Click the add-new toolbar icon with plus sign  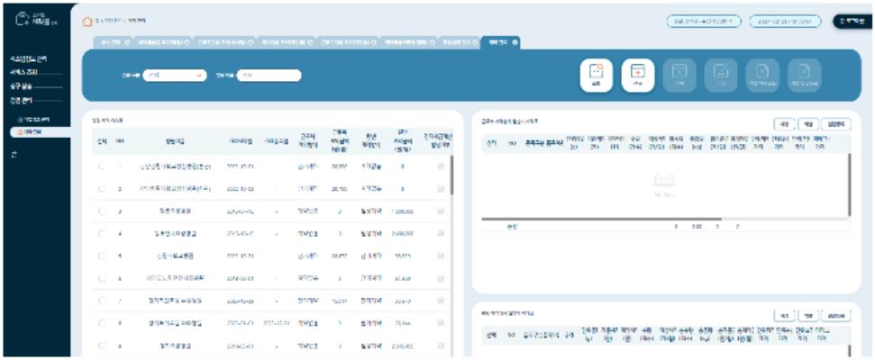(638, 76)
